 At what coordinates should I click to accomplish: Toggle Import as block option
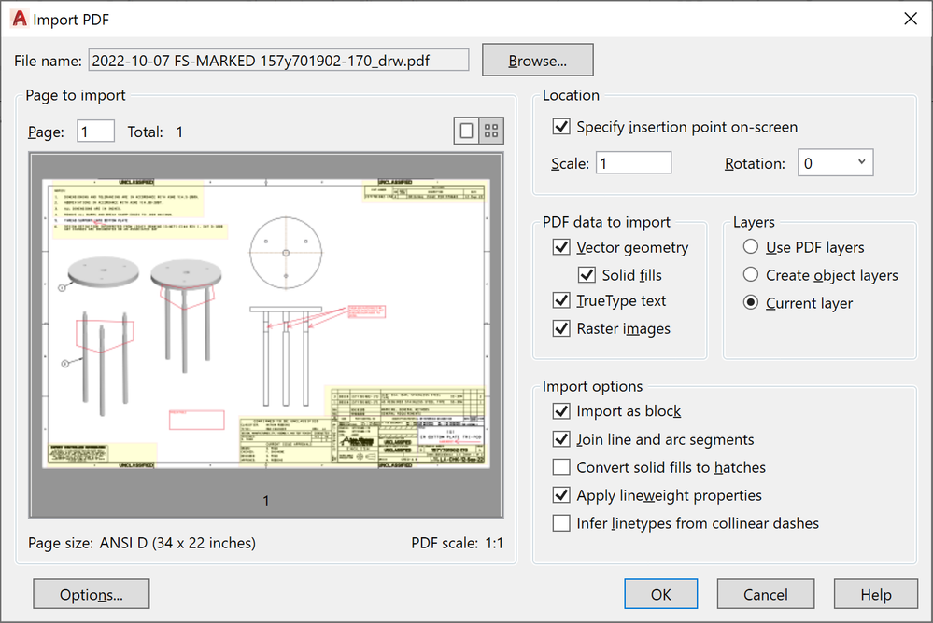[x=561, y=411]
